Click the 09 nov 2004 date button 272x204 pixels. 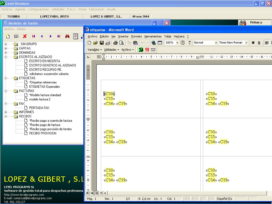[x=141, y=16]
